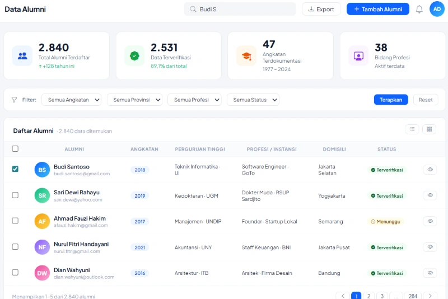Tick the checkbox for Sari Dewi Rahayu
The width and height of the screenshot is (448, 299).
[x=15, y=195]
